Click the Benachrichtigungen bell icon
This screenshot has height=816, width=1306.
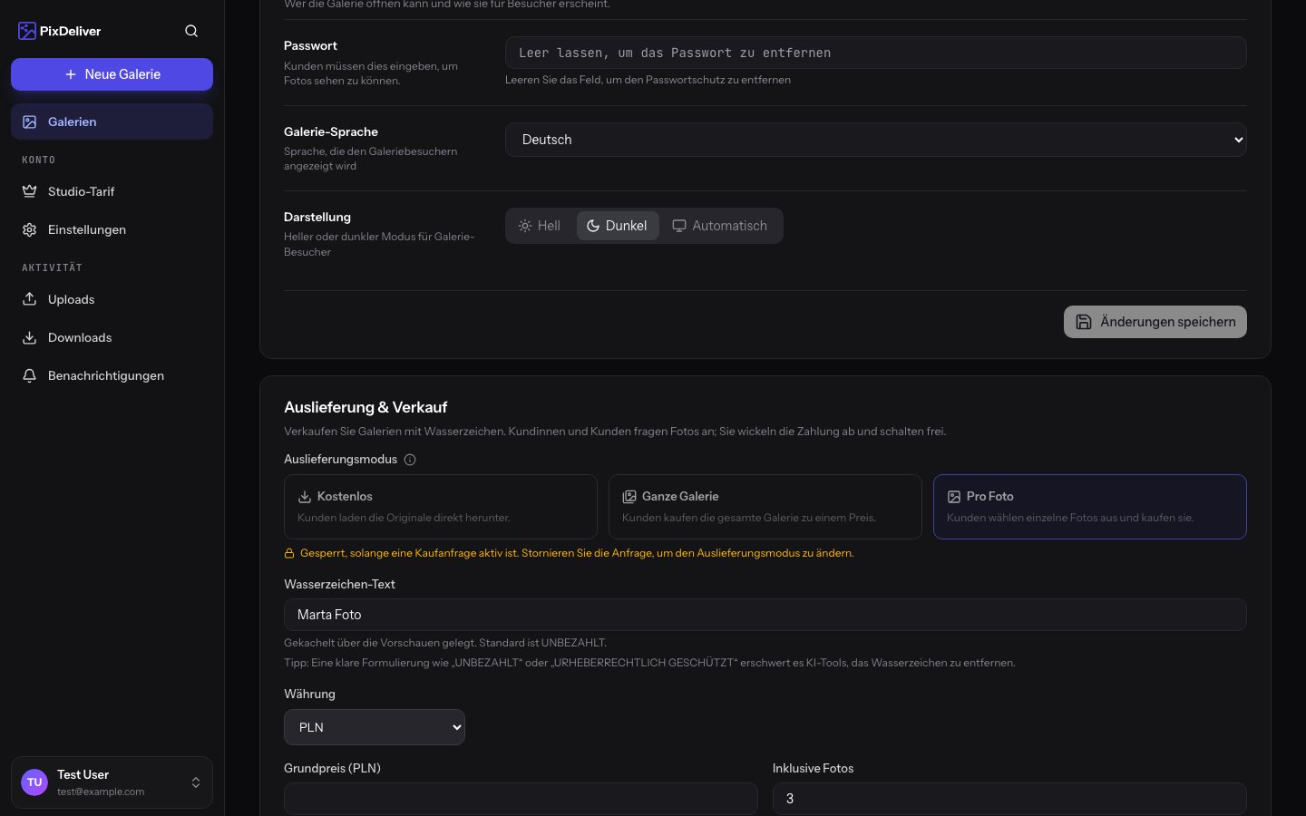(x=30, y=375)
